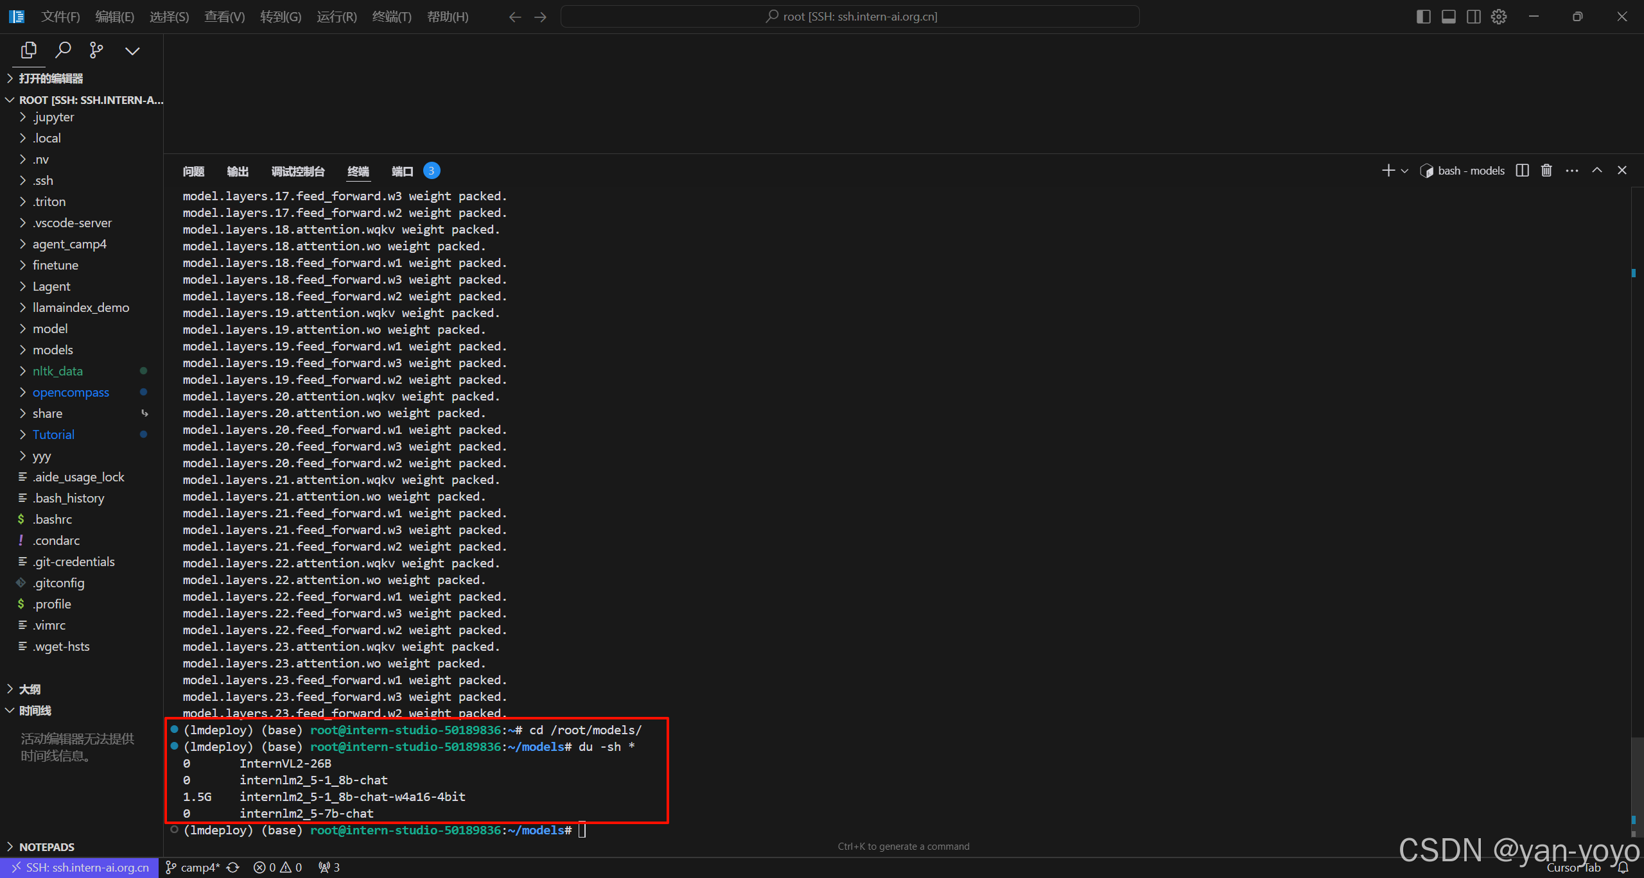Click the forwarded ports icon showing 3
The image size is (1644, 878).
(328, 867)
